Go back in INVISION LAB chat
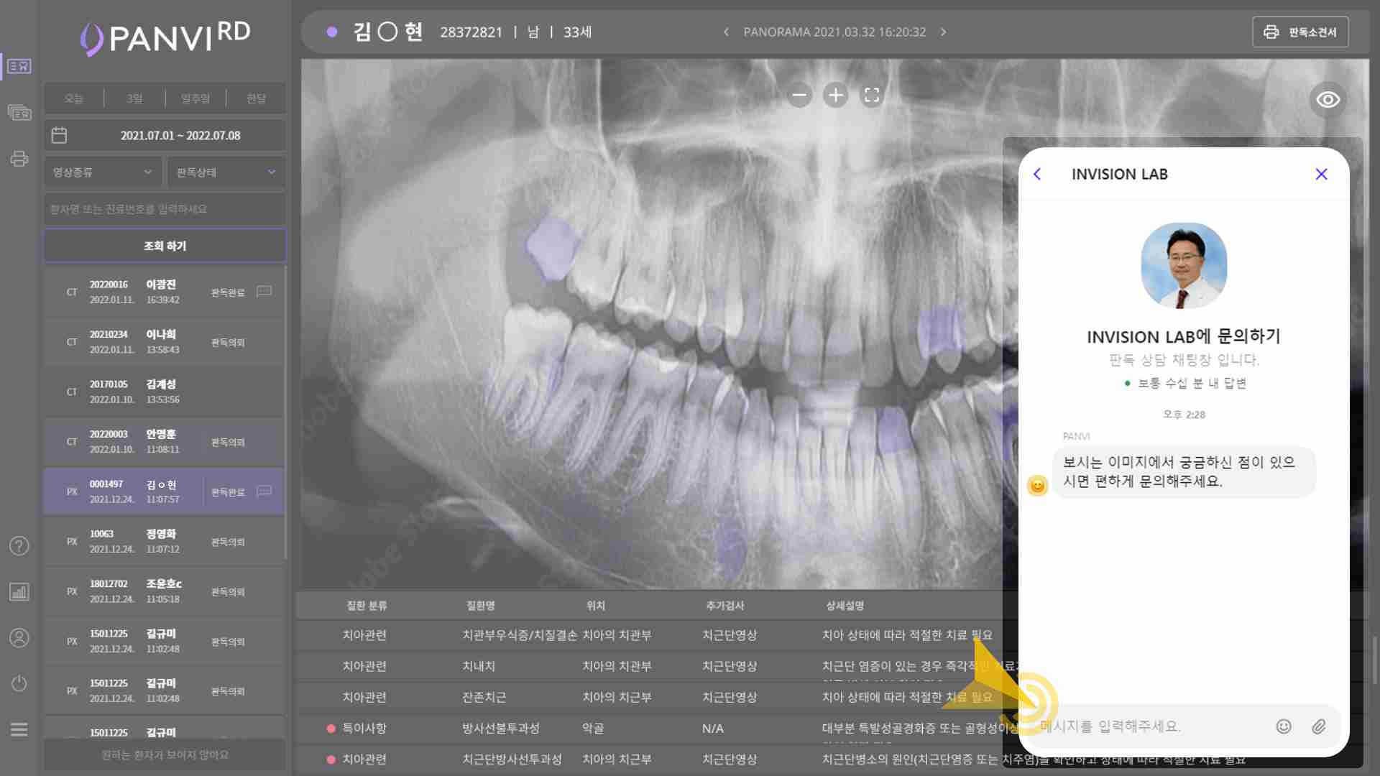The width and height of the screenshot is (1380, 776). (1037, 174)
